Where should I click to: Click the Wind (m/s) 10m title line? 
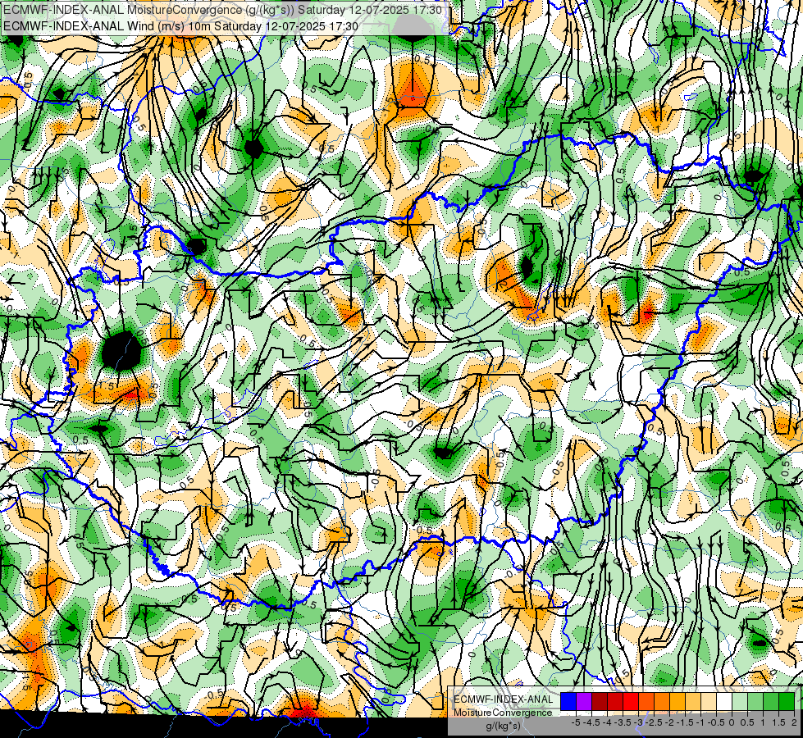(x=180, y=25)
